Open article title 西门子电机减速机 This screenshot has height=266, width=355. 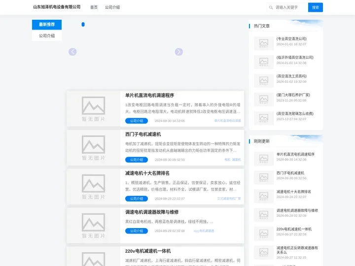(x=143, y=134)
